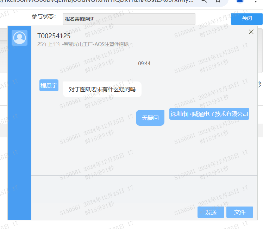The height and width of the screenshot is (229, 263).
Task: Click the message 对于图纸要求有什么疑问吗
Action: point(102,90)
